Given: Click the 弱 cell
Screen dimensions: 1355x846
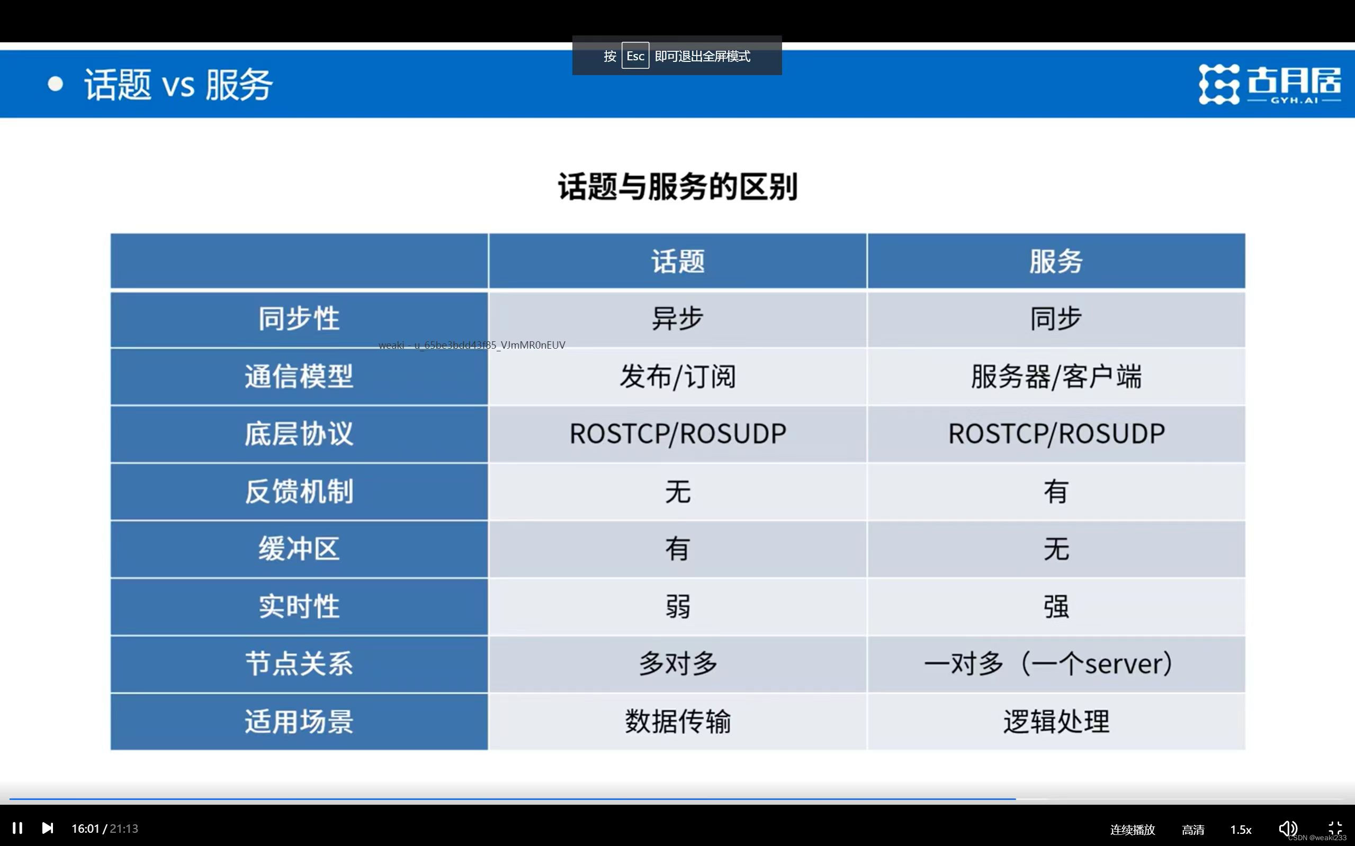Looking at the screenshot, I should [x=678, y=607].
